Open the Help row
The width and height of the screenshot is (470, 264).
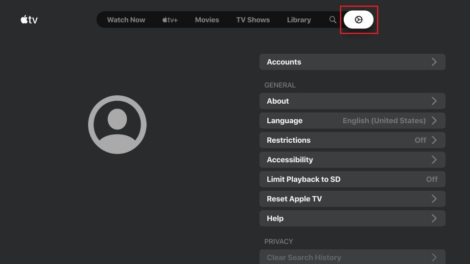pos(352,219)
